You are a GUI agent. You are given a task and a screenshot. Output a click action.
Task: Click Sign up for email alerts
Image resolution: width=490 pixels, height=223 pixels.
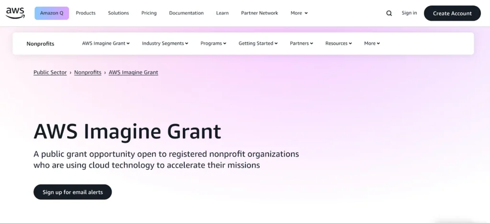click(x=73, y=192)
